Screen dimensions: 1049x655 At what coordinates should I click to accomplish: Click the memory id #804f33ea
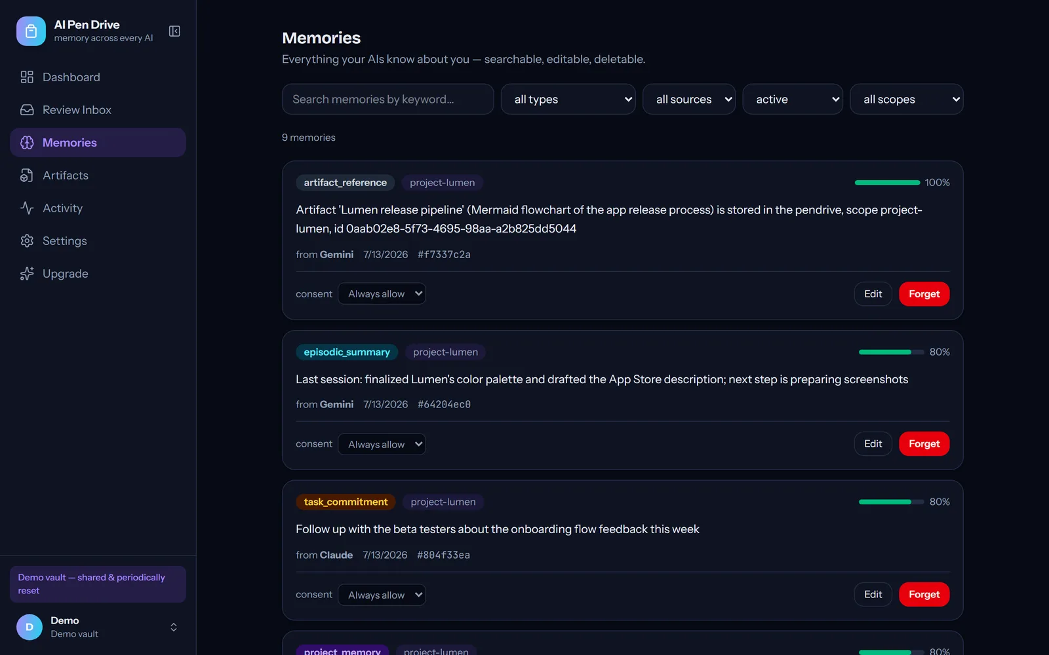[443, 555]
